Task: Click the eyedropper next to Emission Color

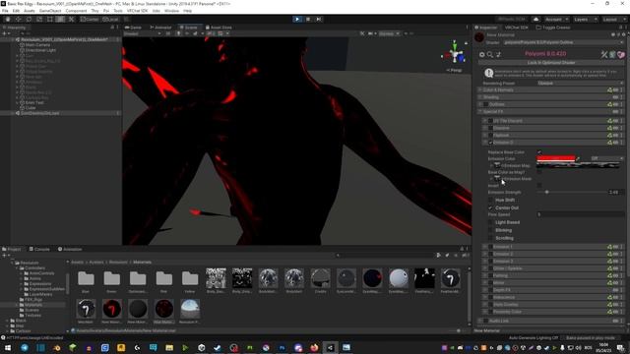Action: pos(578,158)
